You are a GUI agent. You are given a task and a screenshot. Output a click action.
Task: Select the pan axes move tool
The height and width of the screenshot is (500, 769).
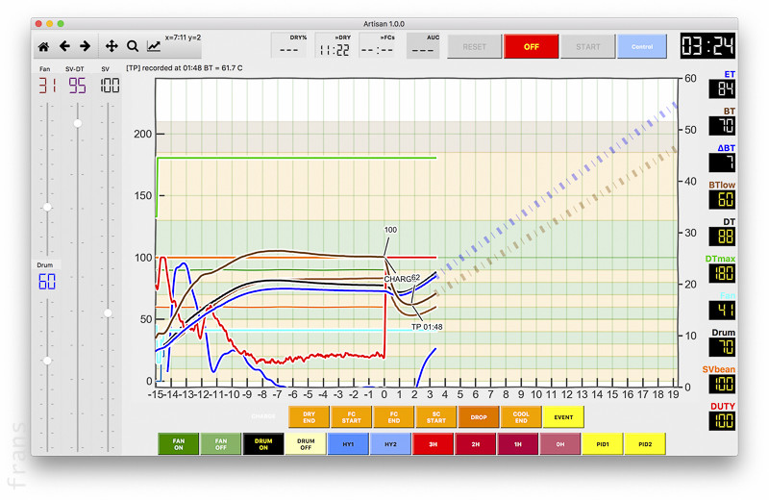111,46
